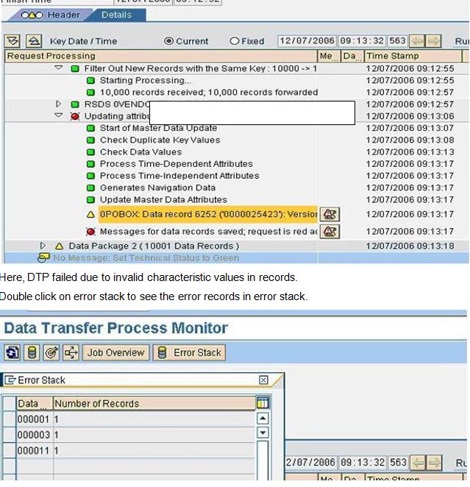Collapse the Updating attributes node
This screenshot has width=470, height=487.
click(59, 115)
